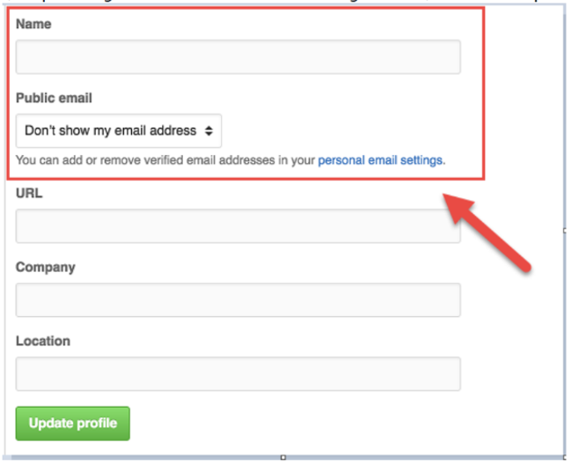Click inside the Name text field

(x=238, y=57)
